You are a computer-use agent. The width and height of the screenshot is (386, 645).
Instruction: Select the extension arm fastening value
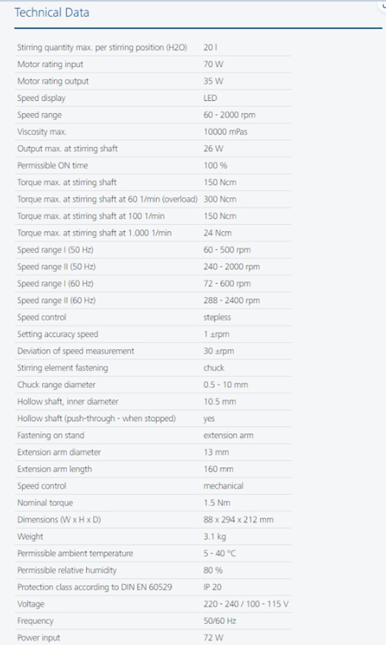228,436
